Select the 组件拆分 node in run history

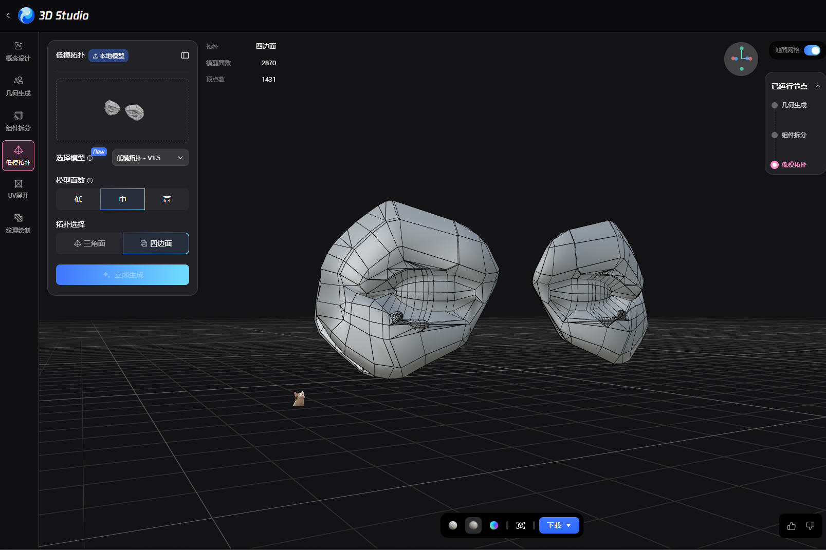(x=789, y=135)
